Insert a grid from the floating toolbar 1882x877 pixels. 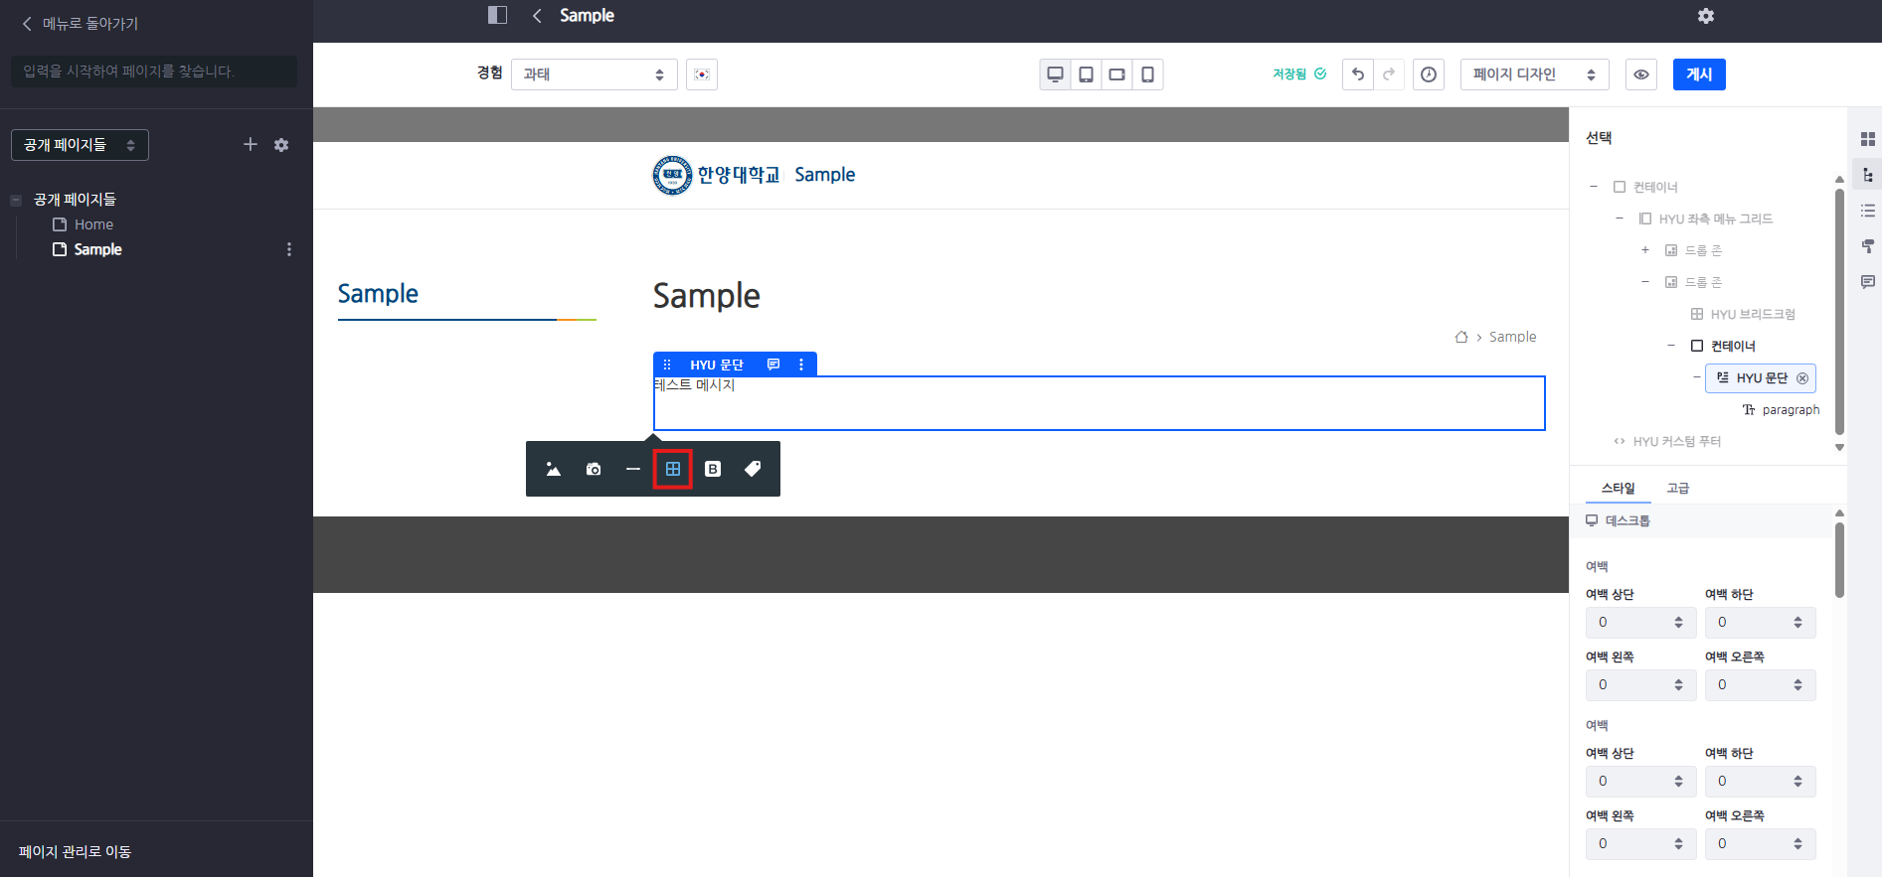(x=673, y=469)
